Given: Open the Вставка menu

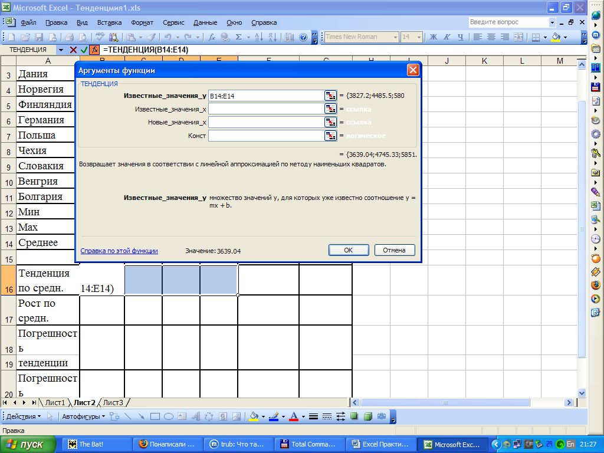Looking at the screenshot, I should pyautogui.click(x=109, y=23).
